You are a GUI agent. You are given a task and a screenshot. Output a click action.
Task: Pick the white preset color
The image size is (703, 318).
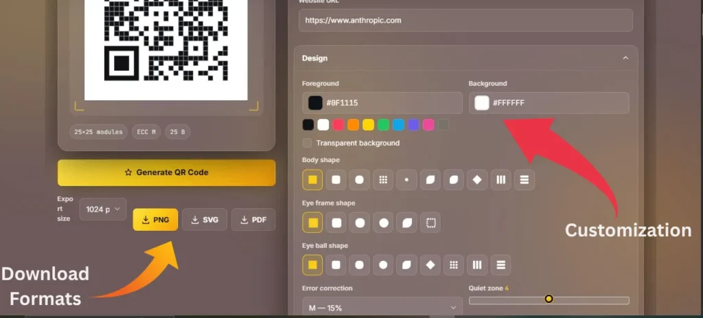click(323, 125)
